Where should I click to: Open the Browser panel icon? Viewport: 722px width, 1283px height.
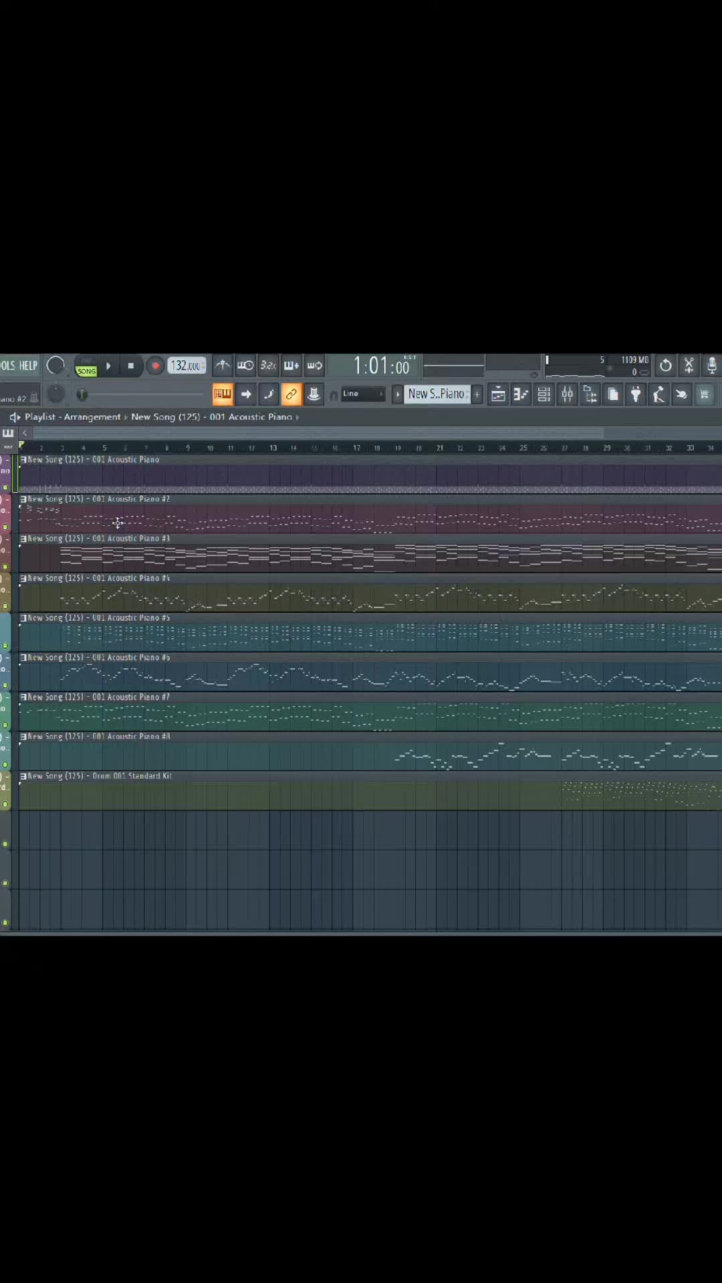click(590, 394)
